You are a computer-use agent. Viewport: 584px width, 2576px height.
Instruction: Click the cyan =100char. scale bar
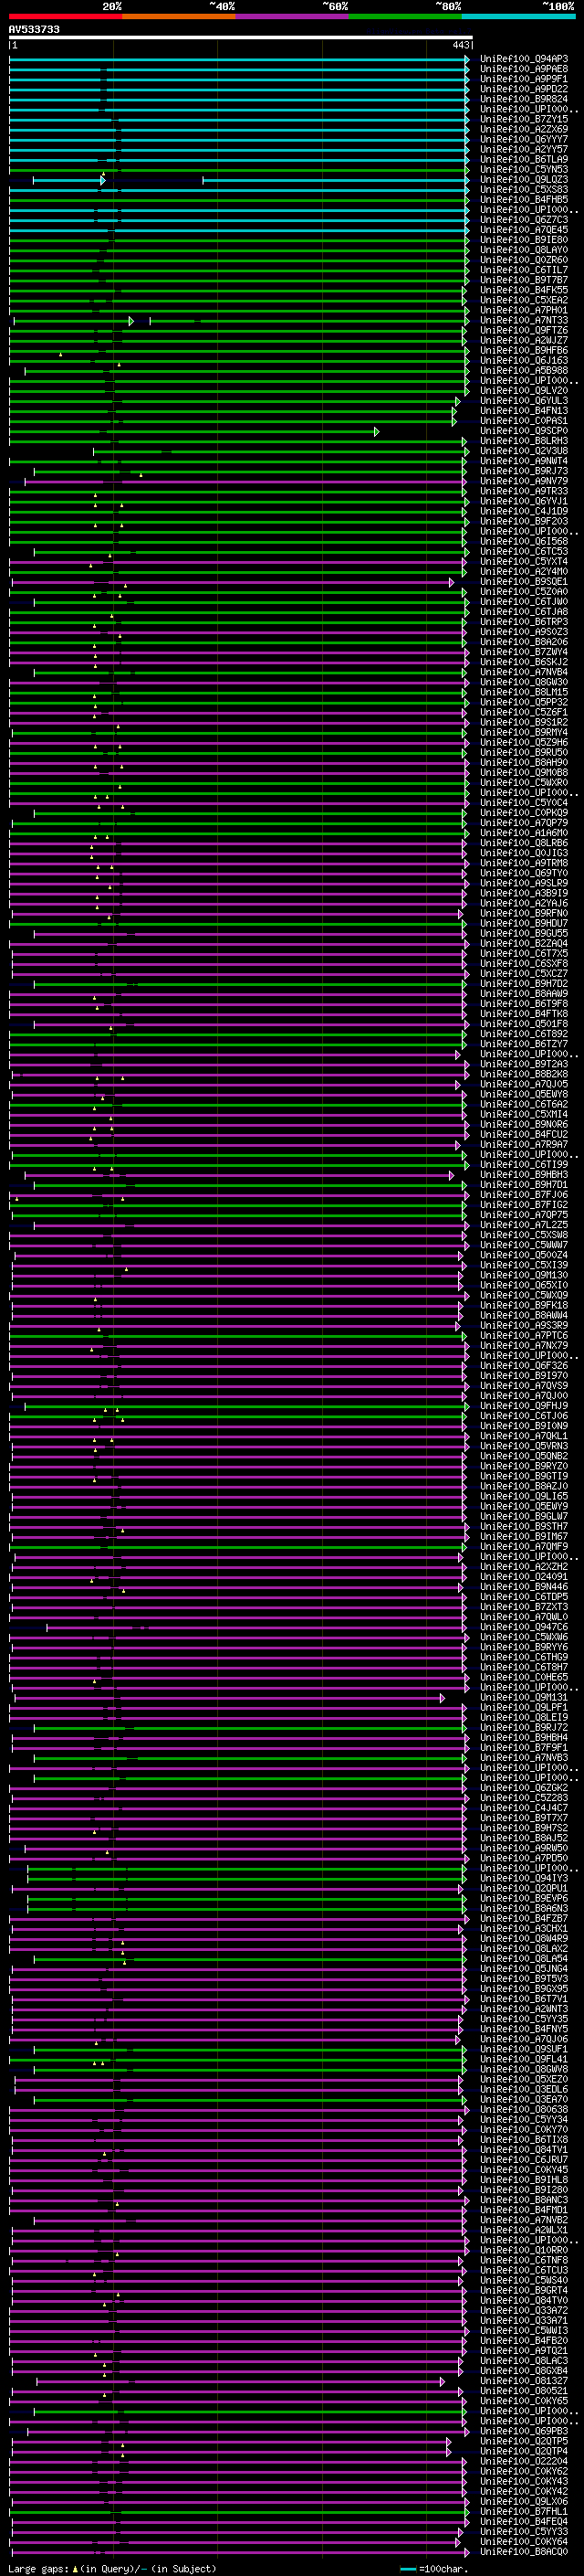(408, 2569)
